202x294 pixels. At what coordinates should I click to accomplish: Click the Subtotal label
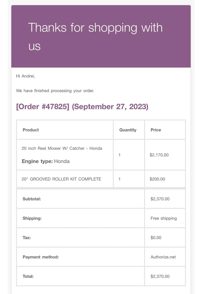click(32, 199)
